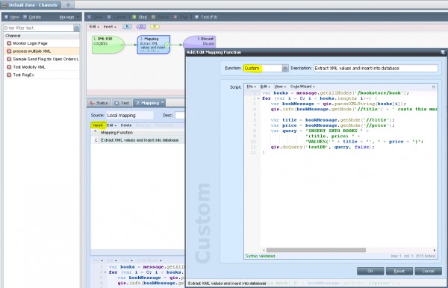Select the process multiple XML channel
448x288 pixels.
point(41,51)
